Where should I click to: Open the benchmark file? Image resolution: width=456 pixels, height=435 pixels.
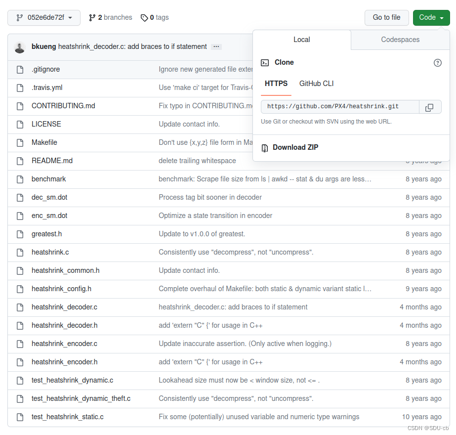point(48,179)
